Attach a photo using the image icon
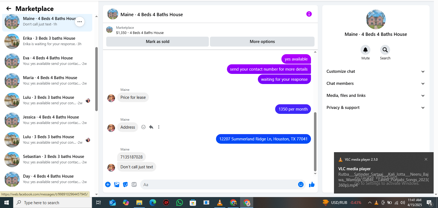The height and width of the screenshot is (208, 438). tap(117, 184)
